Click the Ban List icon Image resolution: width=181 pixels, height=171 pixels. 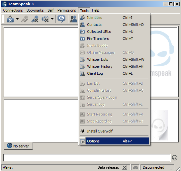[x=82, y=83]
